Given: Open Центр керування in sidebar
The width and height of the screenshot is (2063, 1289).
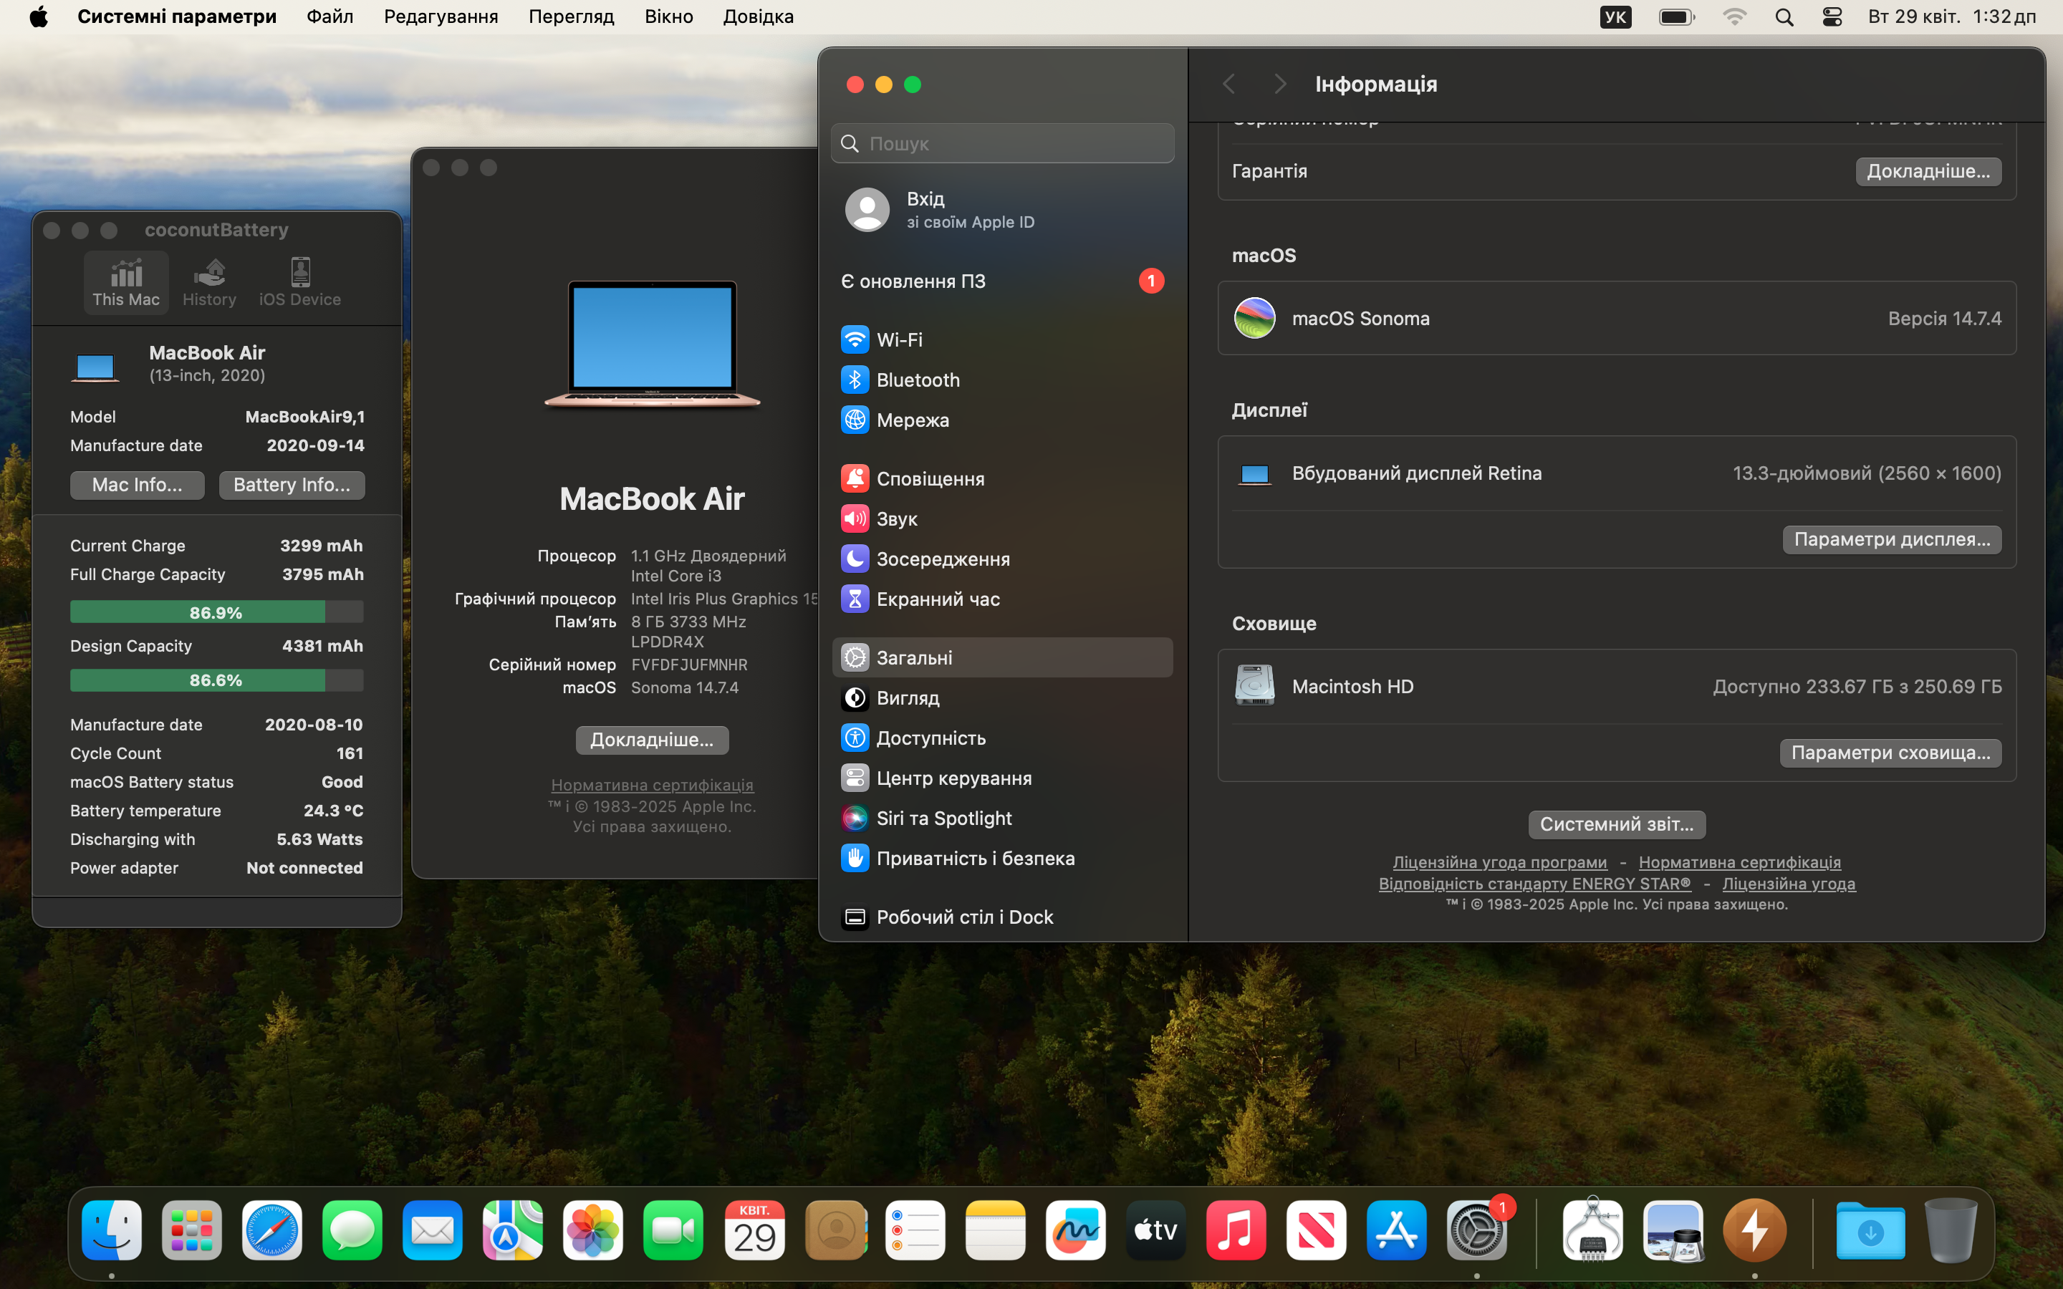Looking at the screenshot, I should pyautogui.click(x=1003, y=778).
